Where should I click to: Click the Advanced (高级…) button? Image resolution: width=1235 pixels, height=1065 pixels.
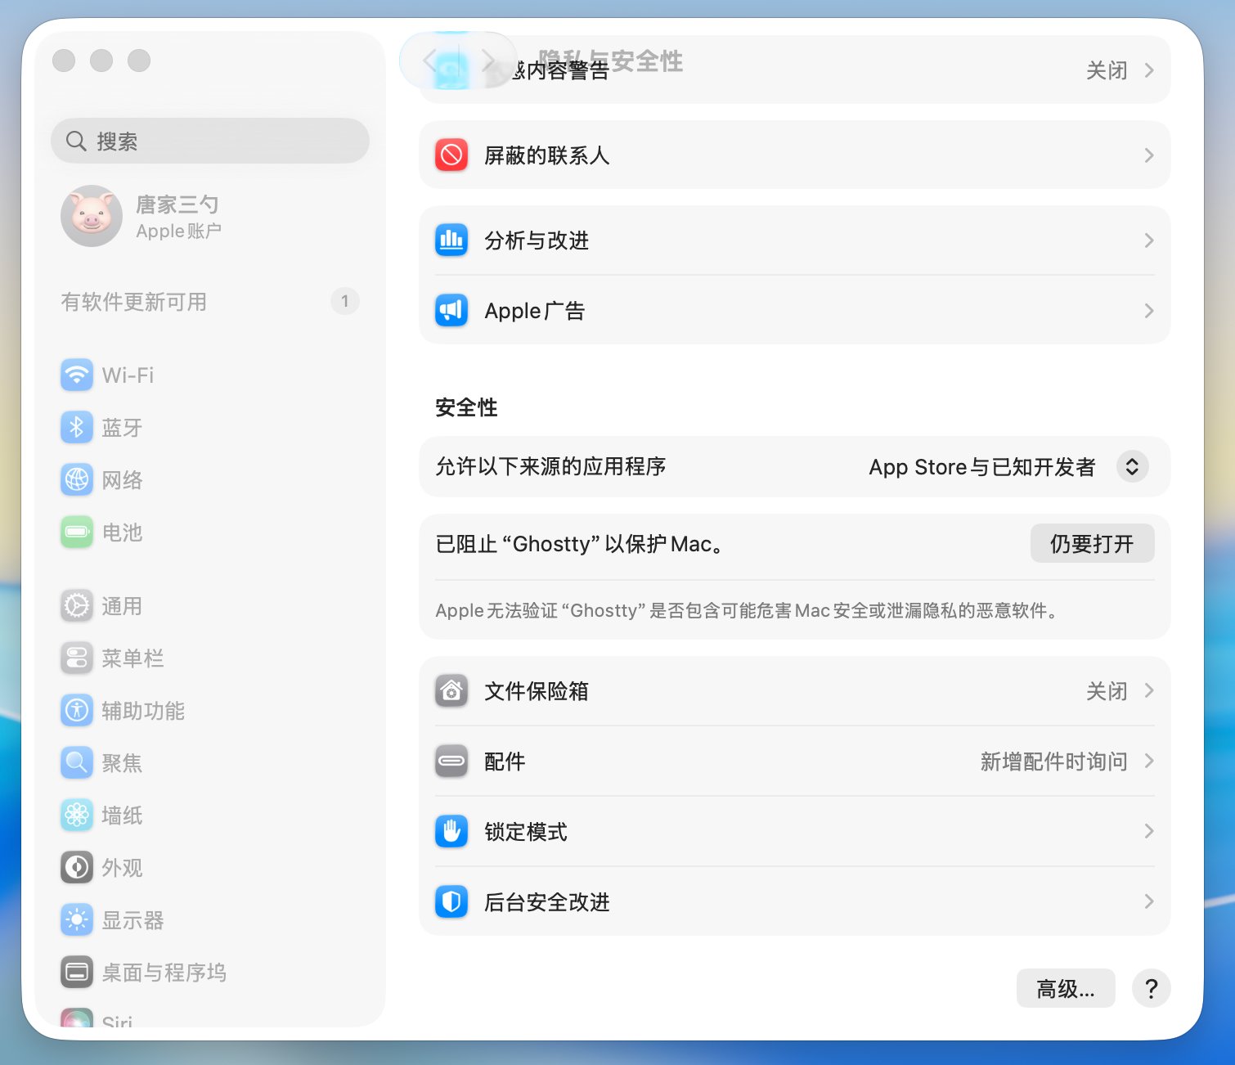pos(1066,988)
